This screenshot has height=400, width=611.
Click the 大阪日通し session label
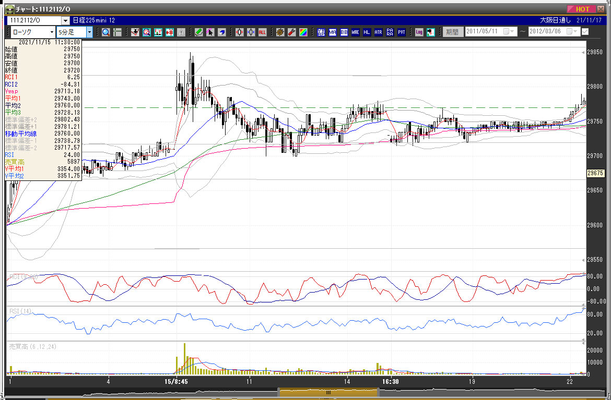coord(555,20)
